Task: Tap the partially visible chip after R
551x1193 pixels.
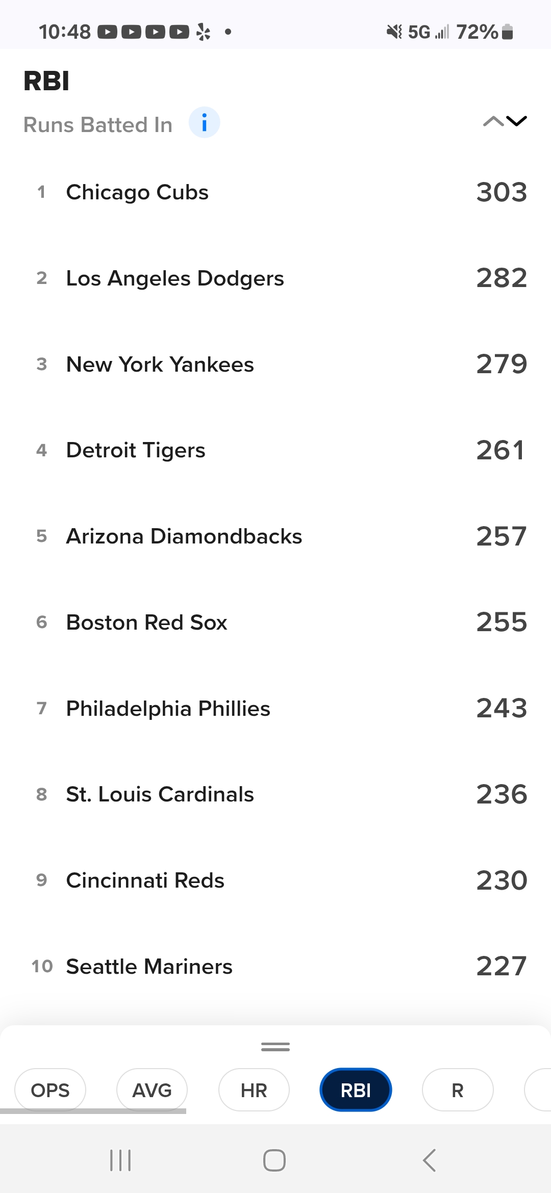Action: (538, 1090)
